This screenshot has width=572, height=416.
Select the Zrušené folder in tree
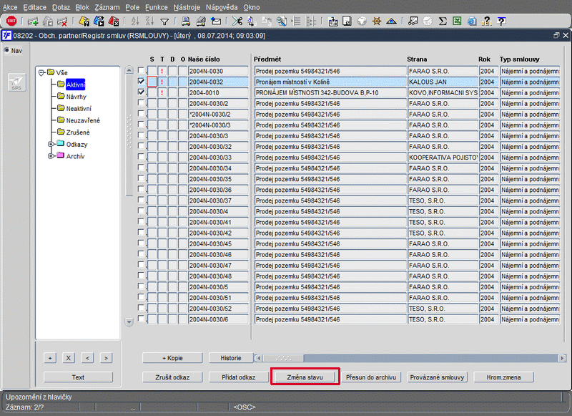coord(78,132)
